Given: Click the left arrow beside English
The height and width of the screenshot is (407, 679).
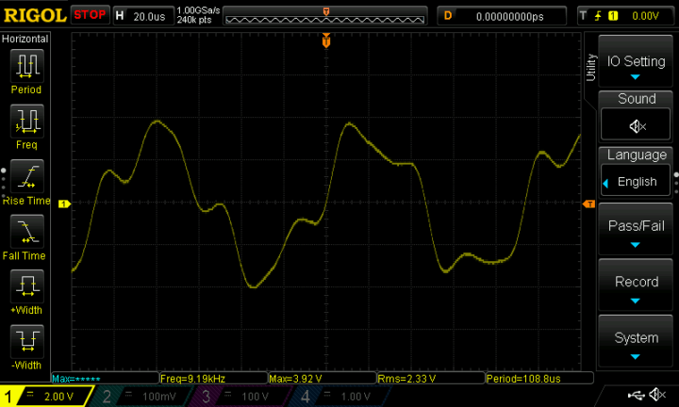Looking at the screenshot, I should click(605, 184).
